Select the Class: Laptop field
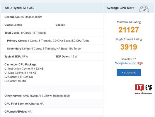The width and height of the screenshot is (155, 117). coord(13,25)
